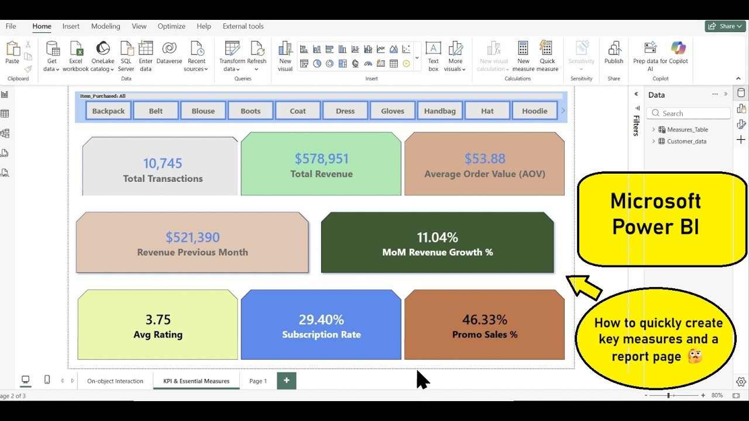The height and width of the screenshot is (421, 749).
Task: Insert a stacked bar chart visual
Action: tap(304, 49)
